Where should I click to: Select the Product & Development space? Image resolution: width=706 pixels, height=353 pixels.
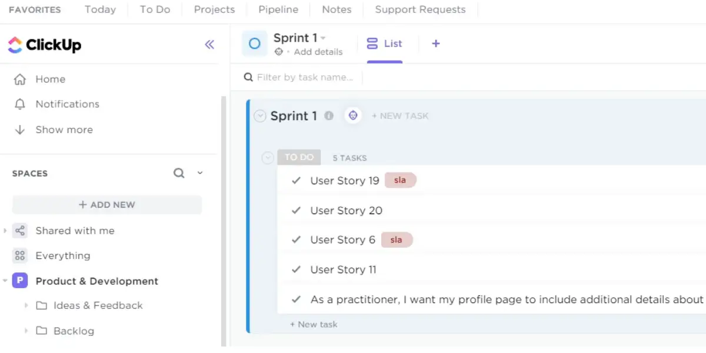[x=97, y=281]
